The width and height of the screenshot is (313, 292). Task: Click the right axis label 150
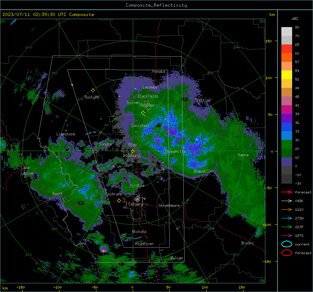[268, 41]
